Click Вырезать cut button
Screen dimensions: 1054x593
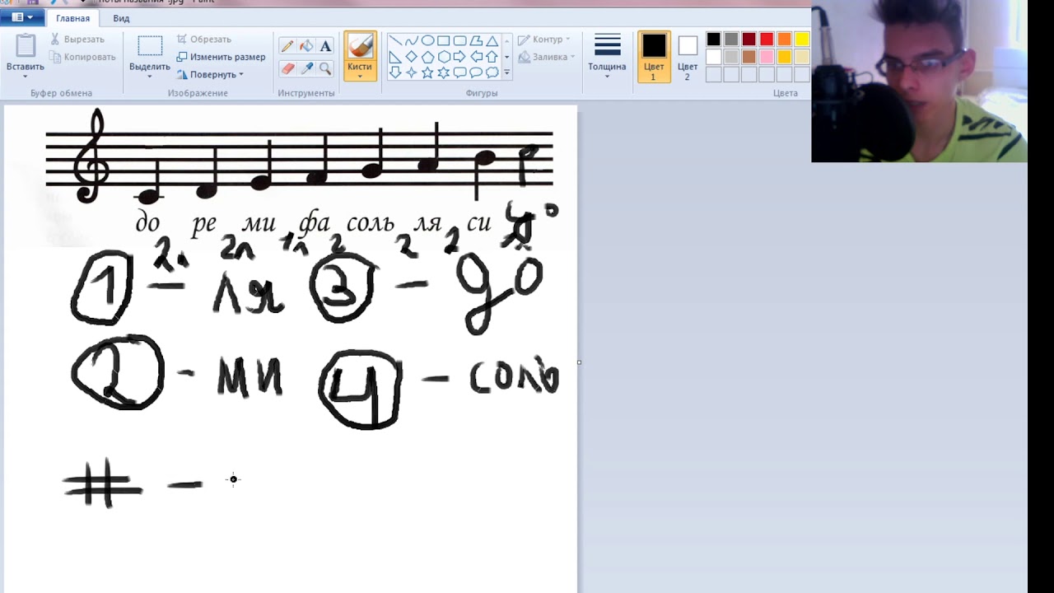[77, 39]
